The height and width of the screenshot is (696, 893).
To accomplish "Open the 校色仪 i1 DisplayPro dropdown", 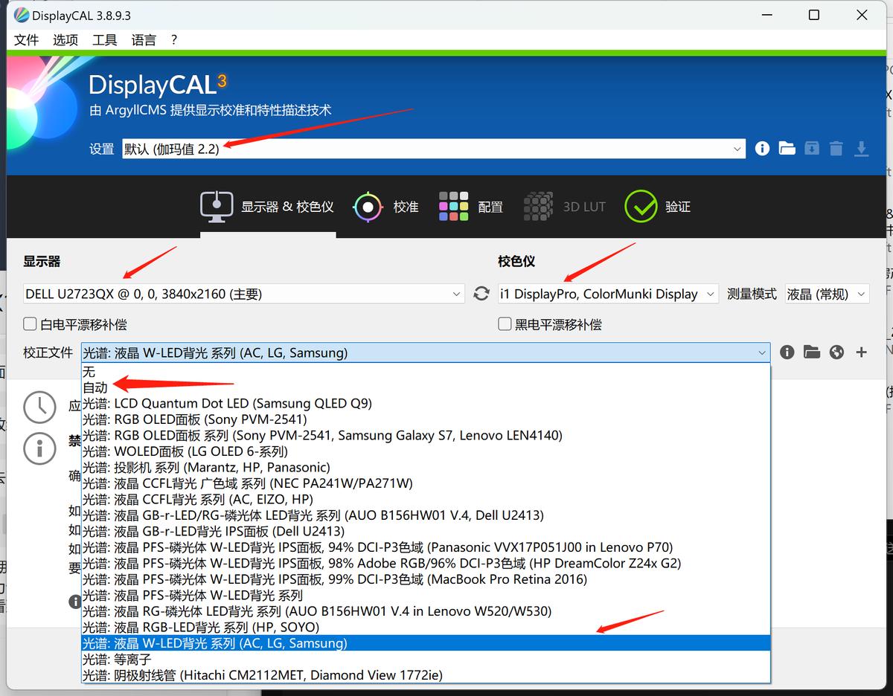I will [609, 294].
